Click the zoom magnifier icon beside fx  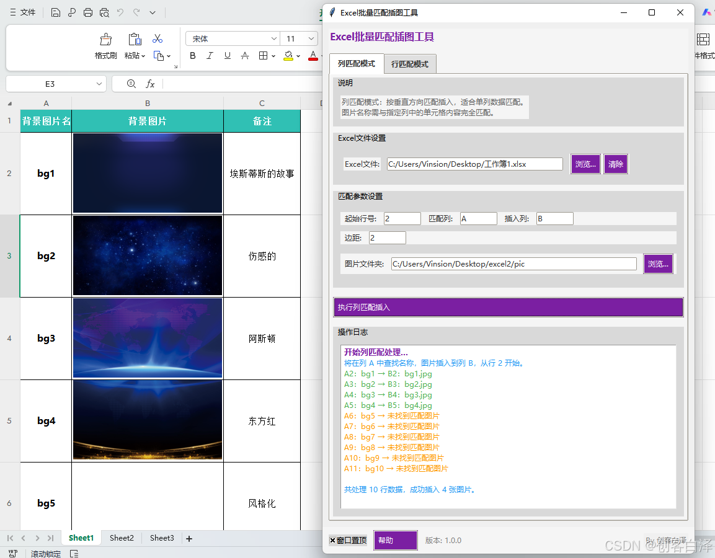(131, 84)
